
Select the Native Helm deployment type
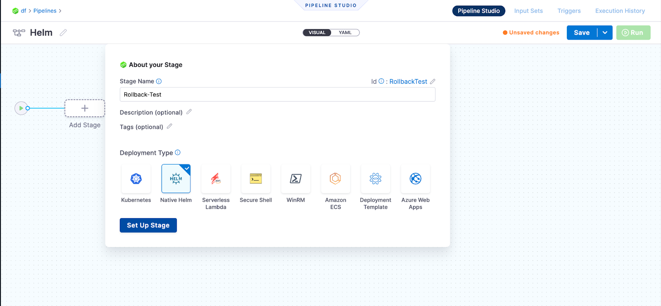coord(176,179)
